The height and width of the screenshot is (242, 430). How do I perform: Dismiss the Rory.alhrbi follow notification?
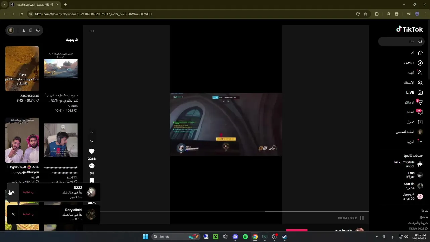pyautogui.click(x=13, y=214)
